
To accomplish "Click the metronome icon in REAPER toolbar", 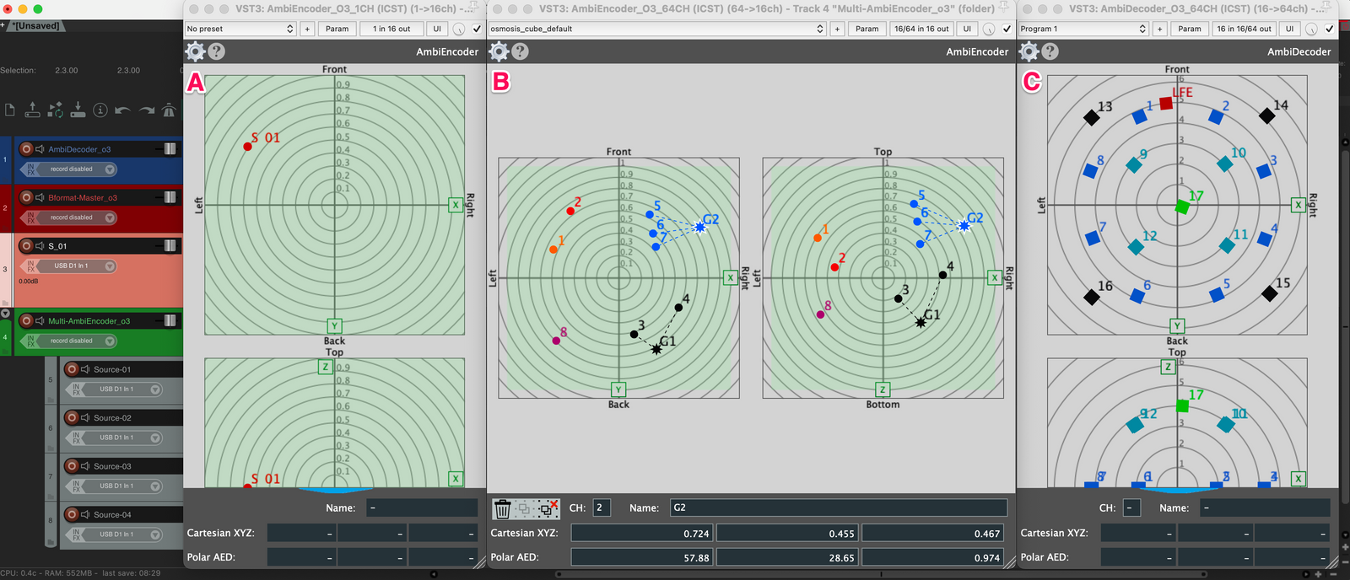I will [x=169, y=110].
